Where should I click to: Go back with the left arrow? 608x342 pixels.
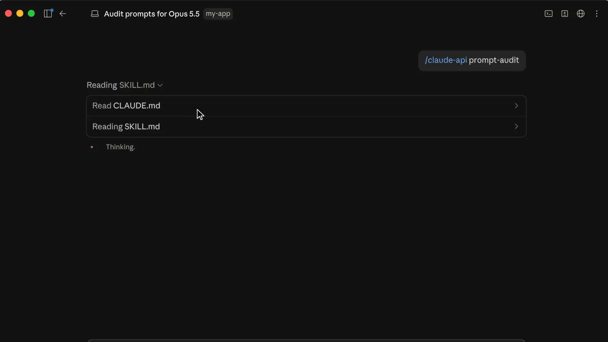63,14
